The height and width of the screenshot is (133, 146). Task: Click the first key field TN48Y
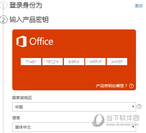click(x=31, y=62)
